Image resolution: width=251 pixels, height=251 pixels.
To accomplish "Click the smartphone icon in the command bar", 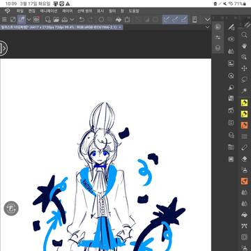I will tap(195, 20).
